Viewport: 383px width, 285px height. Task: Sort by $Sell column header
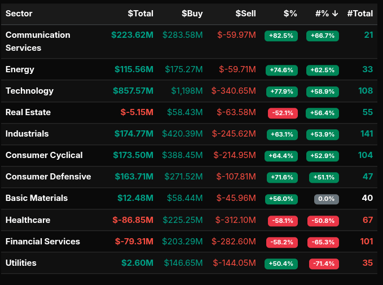click(x=244, y=14)
